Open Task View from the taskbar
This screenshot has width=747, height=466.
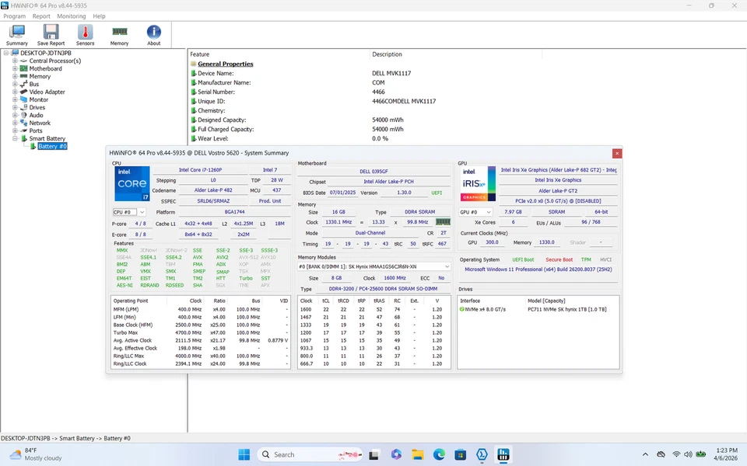[374, 454]
